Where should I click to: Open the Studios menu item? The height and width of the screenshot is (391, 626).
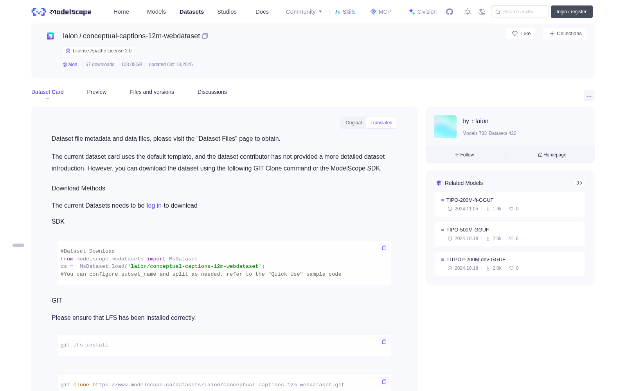click(227, 12)
